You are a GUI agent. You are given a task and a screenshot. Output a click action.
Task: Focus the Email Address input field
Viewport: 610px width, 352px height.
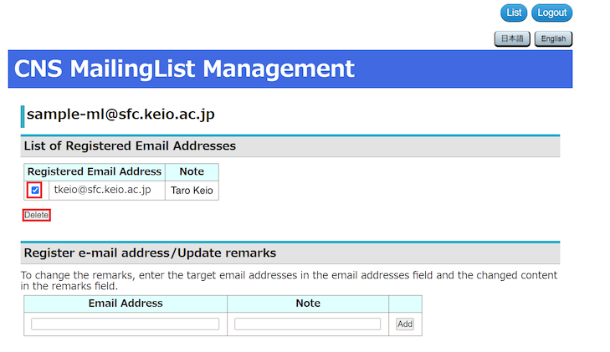pos(126,324)
